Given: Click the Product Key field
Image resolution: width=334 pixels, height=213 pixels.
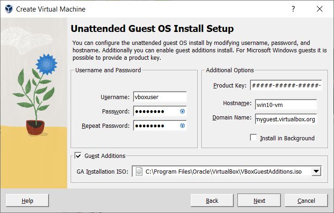Looking at the screenshot, I should (x=286, y=85).
